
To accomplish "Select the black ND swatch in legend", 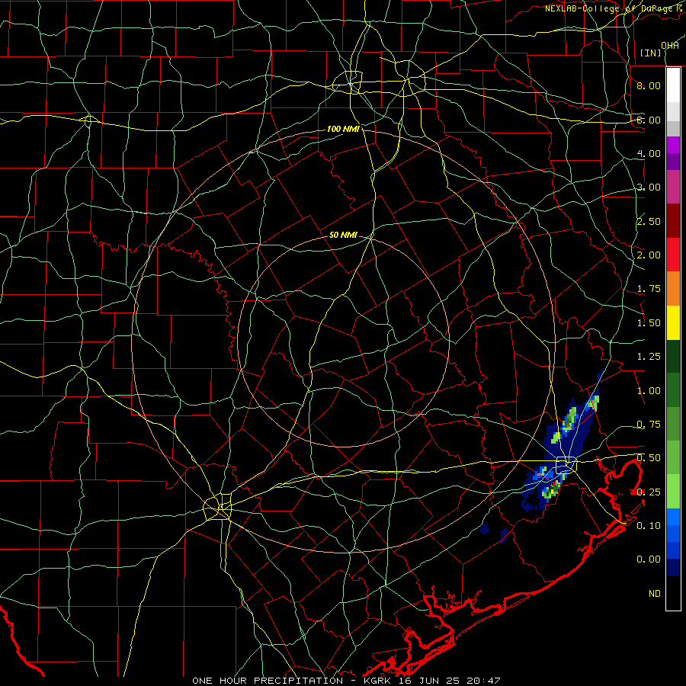I will click(x=673, y=593).
